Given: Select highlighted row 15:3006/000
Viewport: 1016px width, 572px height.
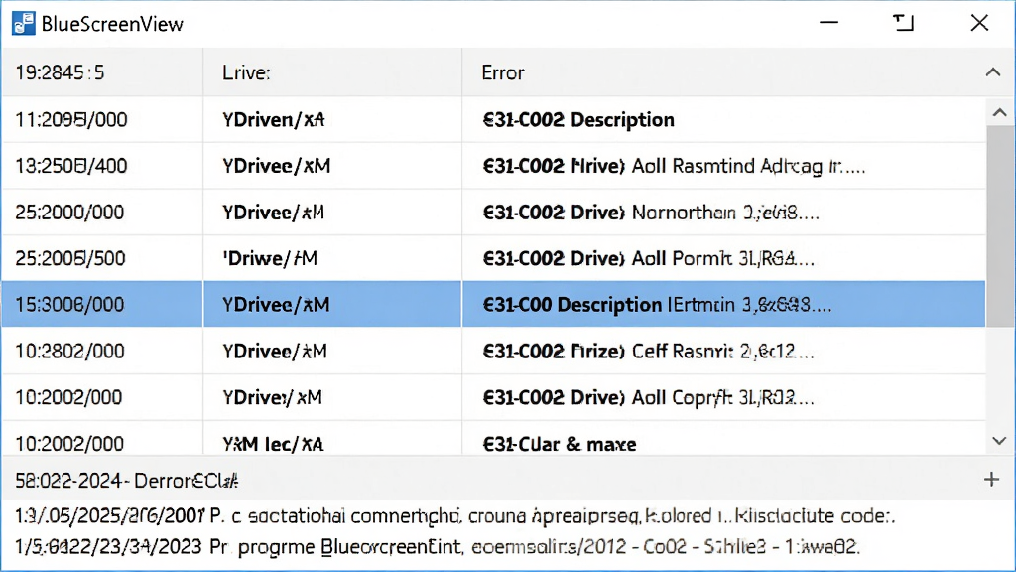Looking at the screenshot, I should 493,304.
